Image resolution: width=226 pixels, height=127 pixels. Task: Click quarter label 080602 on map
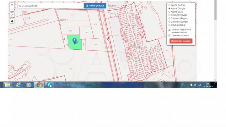(x=64, y=20)
